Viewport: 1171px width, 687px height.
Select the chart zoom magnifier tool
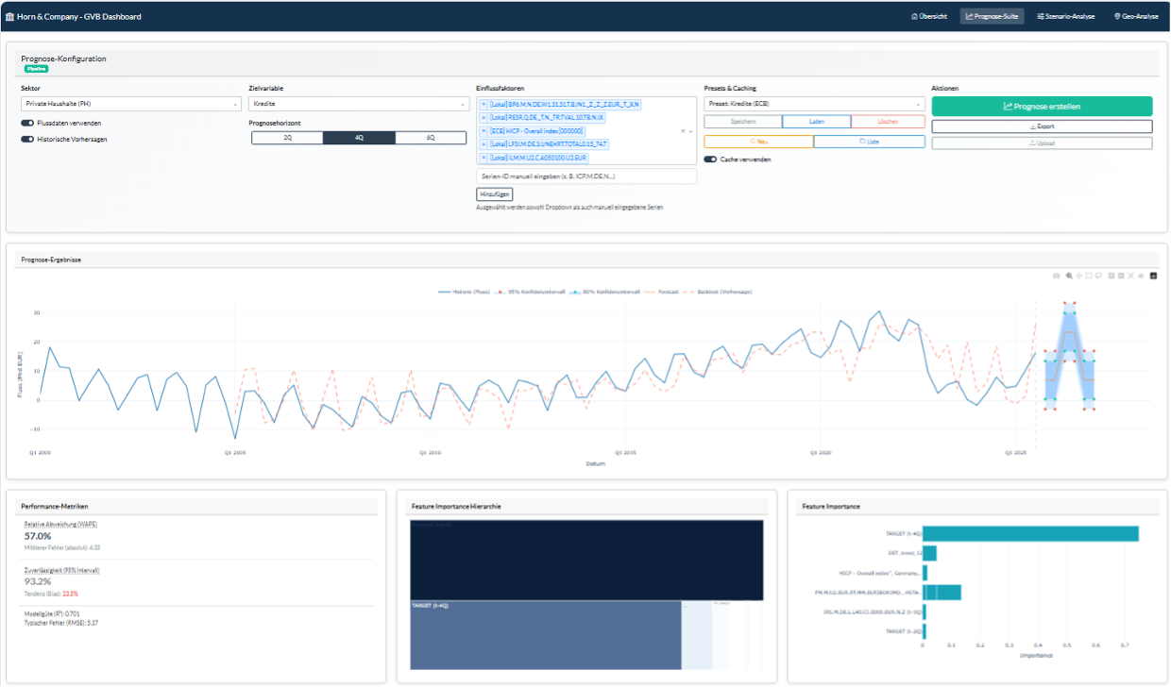(1068, 276)
